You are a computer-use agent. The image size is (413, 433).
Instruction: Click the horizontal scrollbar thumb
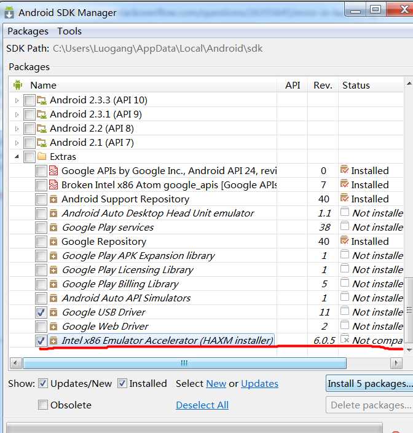(184, 363)
